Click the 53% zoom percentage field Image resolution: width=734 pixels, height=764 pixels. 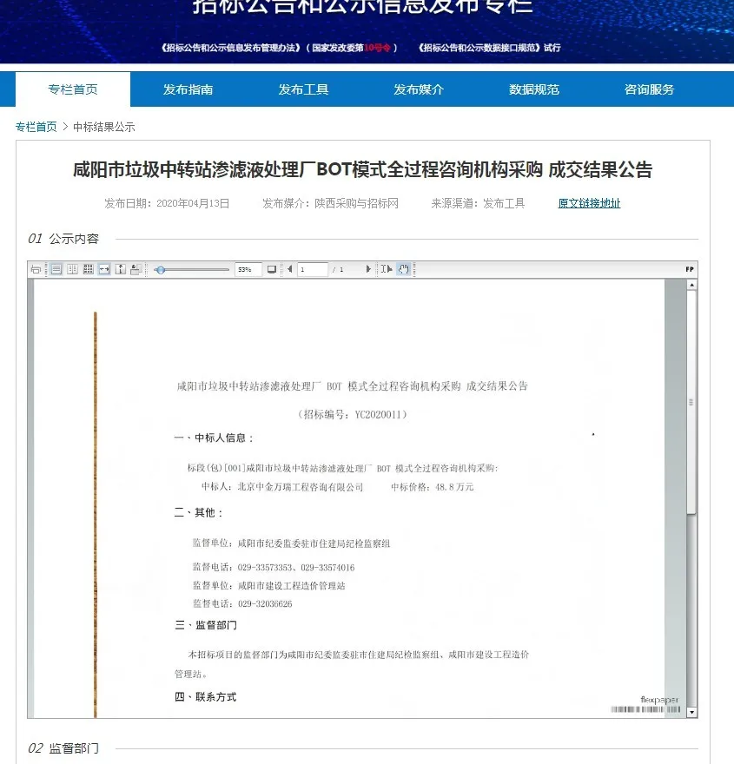(247, 270)
